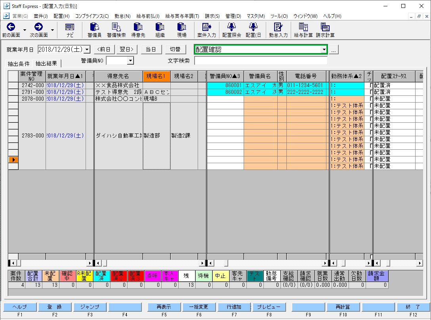Click the magenta 点呼 status swatch
Image resolution: width=431 pixels, height=320 pixels.
click(153, 276)
